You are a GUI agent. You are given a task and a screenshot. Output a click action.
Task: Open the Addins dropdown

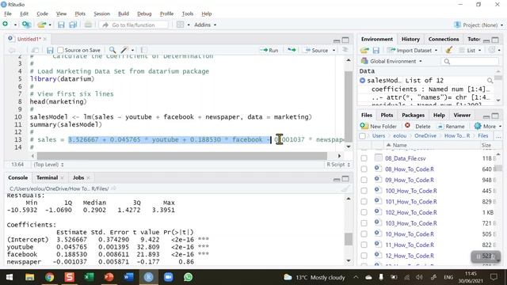(x=205, y=25)
